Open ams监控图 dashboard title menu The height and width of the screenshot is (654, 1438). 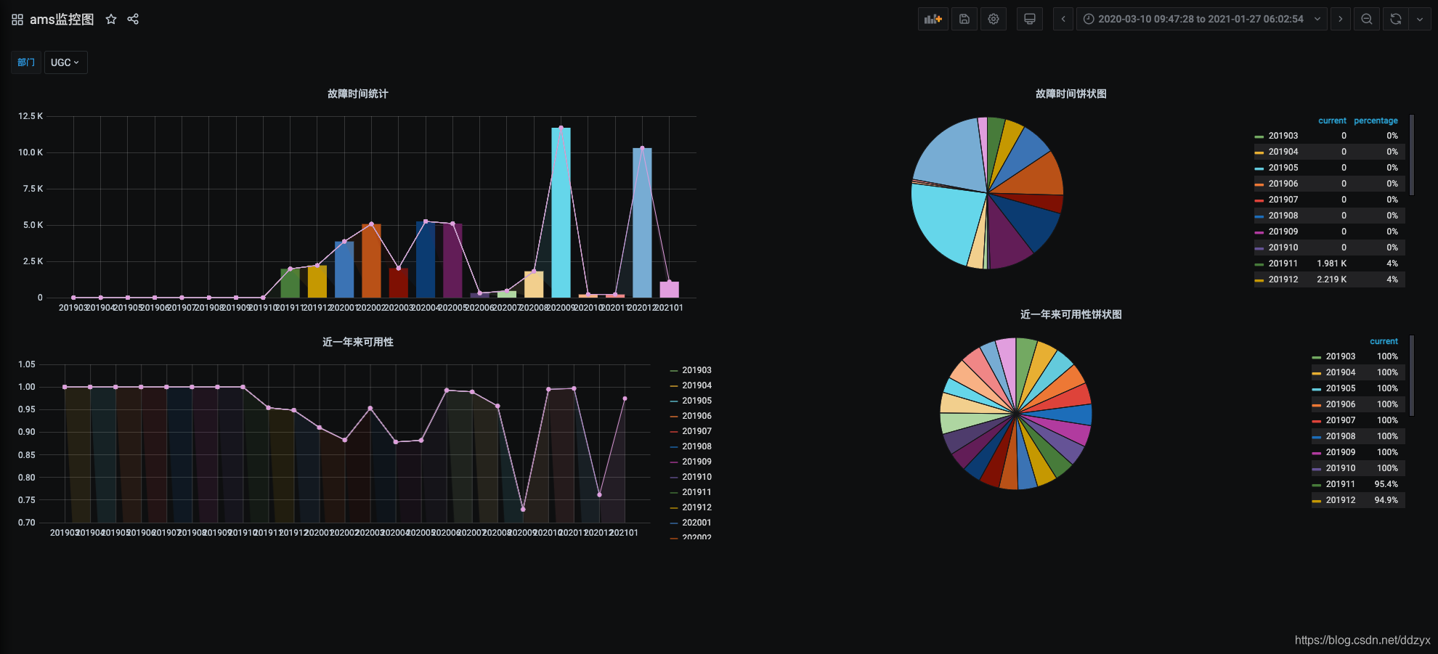point(62,20)
